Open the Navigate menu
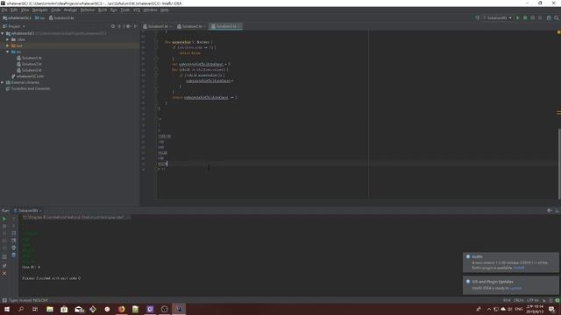The height and width of the screenshot is (315, 561). tap(39, 10)
